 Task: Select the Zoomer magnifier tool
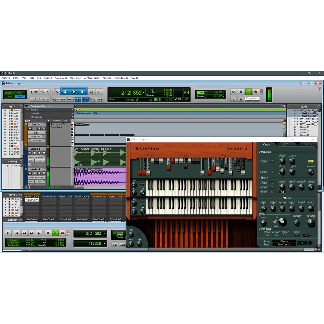pyautogui.click(x=56, y=91)
